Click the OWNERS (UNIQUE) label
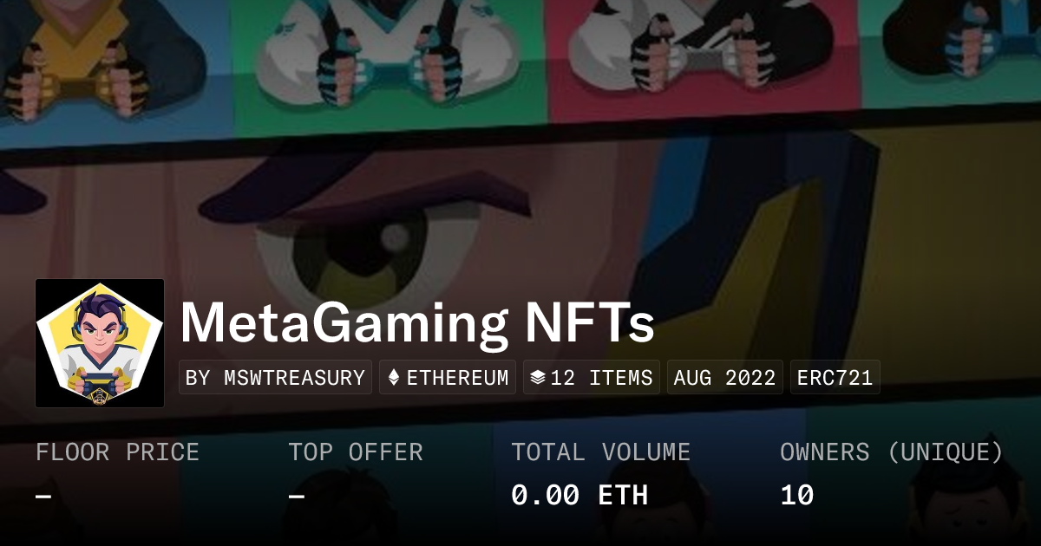 (x=892, y=452)
